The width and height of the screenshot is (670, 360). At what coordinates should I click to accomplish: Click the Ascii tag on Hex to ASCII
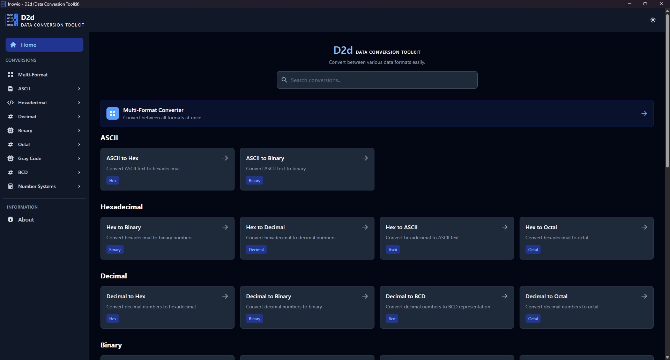(x=393, y=249)
